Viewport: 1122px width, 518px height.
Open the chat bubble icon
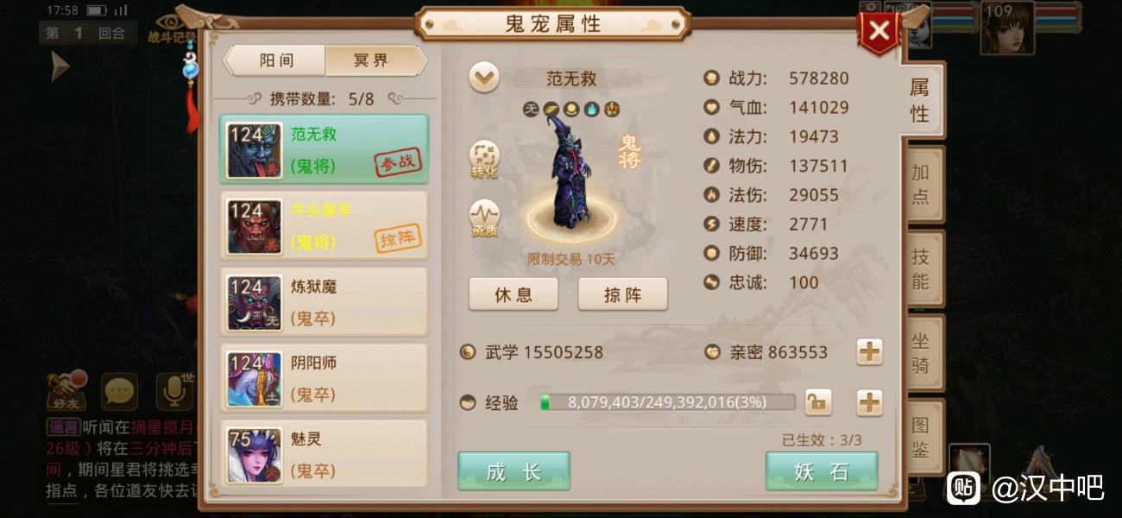119,392
